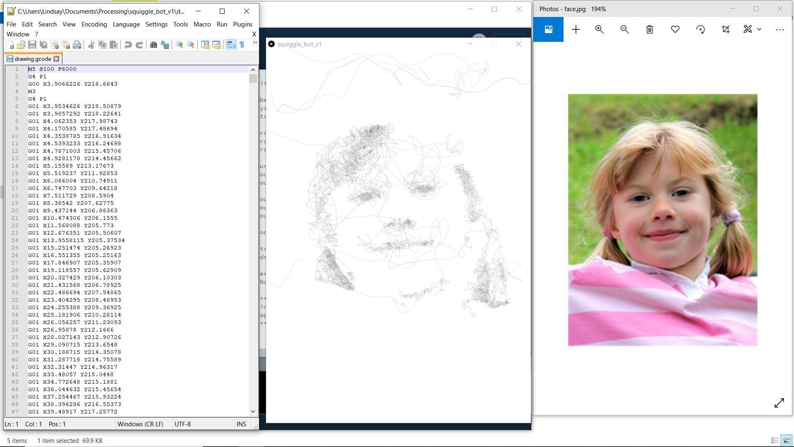Viewport: 794px width, 447px height.
Task: Click the scrollbar down arrow in the editor
Action: [253, 411]
